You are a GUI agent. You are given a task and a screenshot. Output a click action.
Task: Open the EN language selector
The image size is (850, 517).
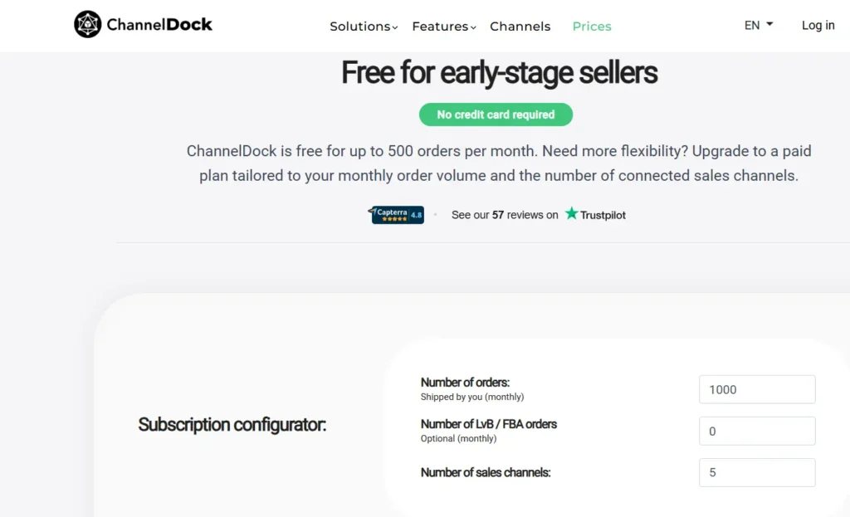click(x=755, y=25)
